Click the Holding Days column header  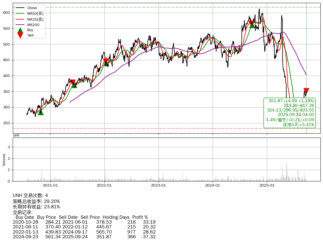(116, 217)
